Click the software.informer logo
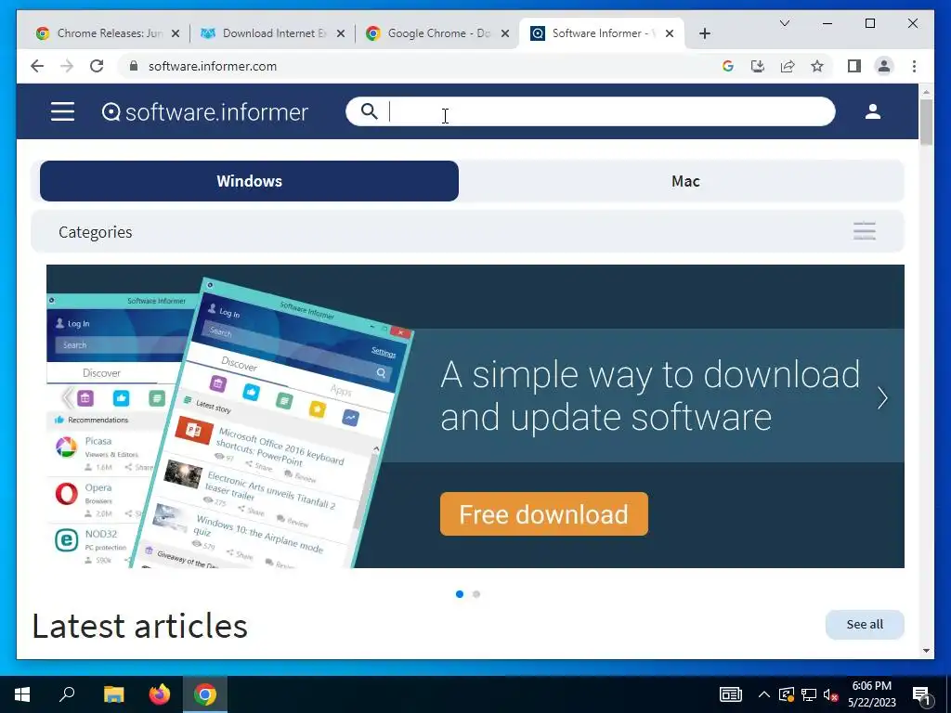Screen dimensions: 951x713 [x=205, y=112]
